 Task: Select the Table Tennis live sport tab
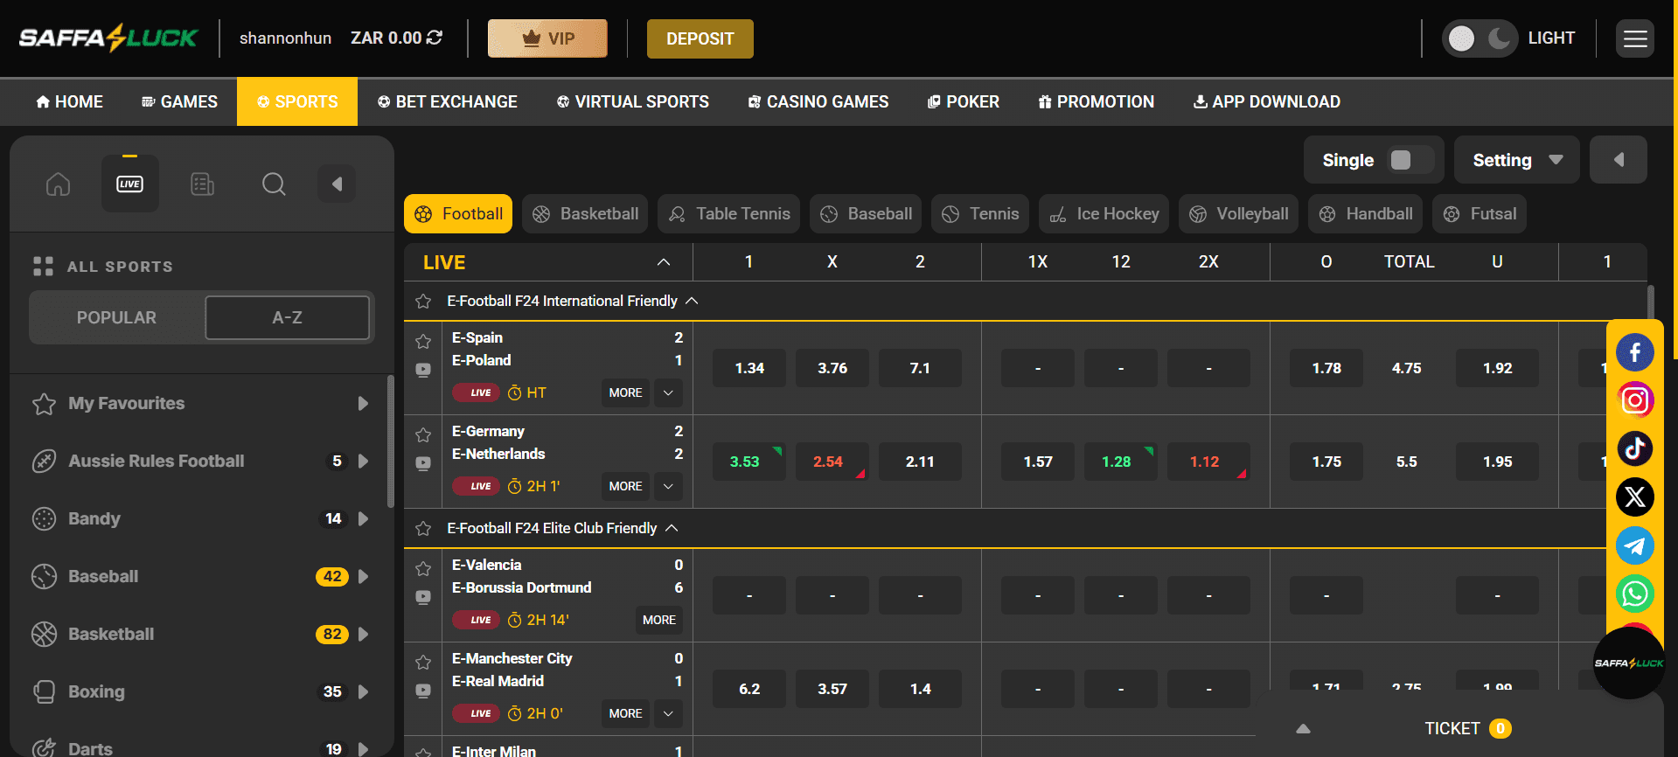(x=728, y=214)
